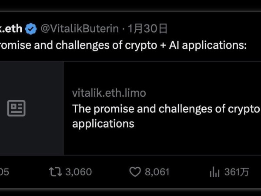
Task: Click the 8,061 likes count
Action: pyautogui.click(x=157, y=172)
